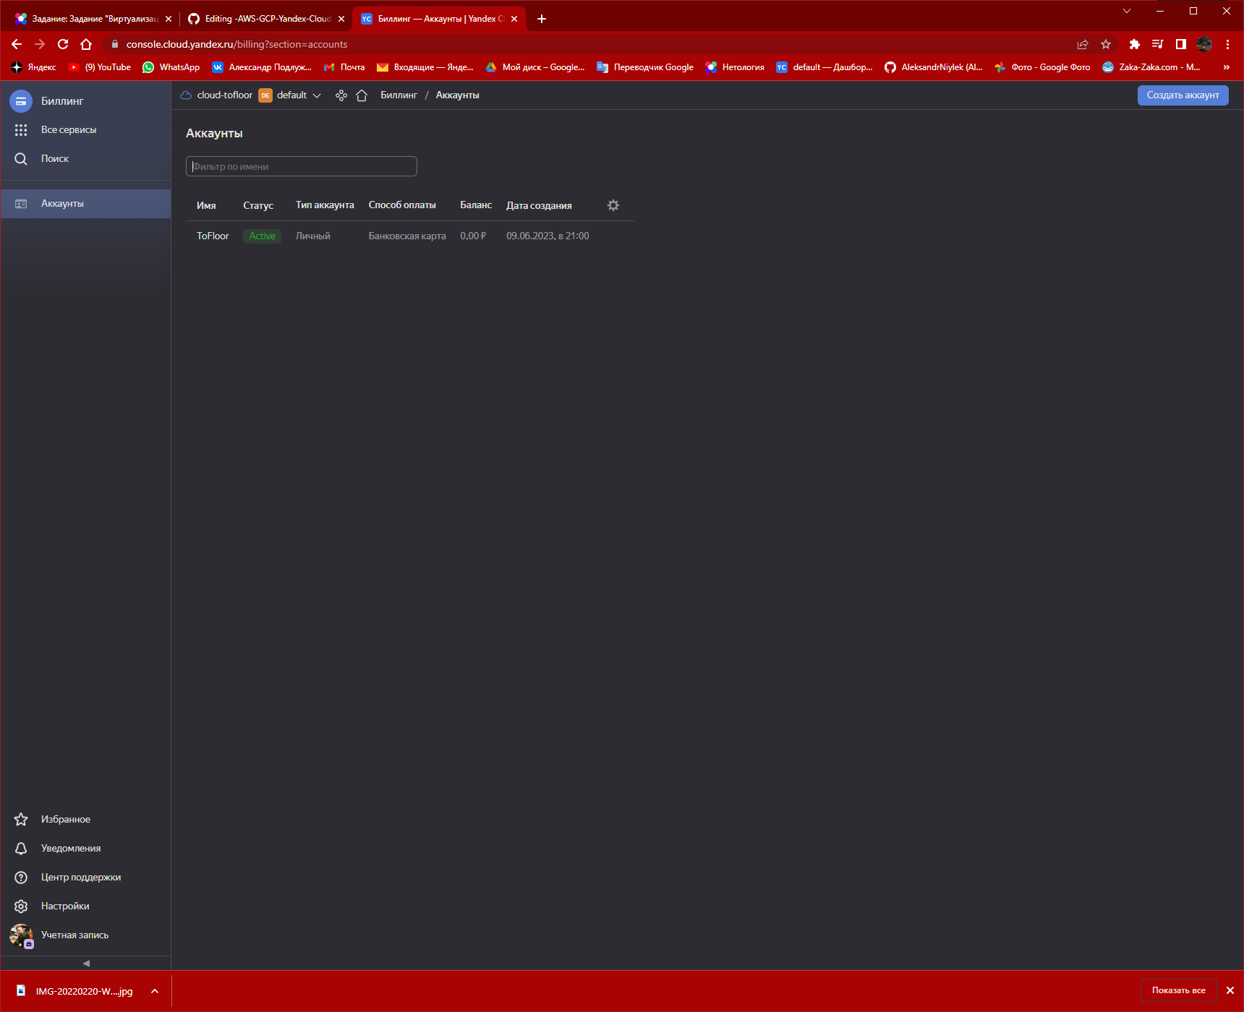Open a new browser tab
The height and width of the screenshot is (1012, 1244).
coord(542,19)
